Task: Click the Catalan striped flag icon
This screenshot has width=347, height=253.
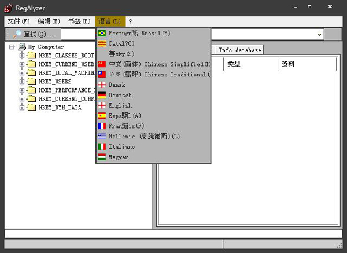Action: point(102,43)
